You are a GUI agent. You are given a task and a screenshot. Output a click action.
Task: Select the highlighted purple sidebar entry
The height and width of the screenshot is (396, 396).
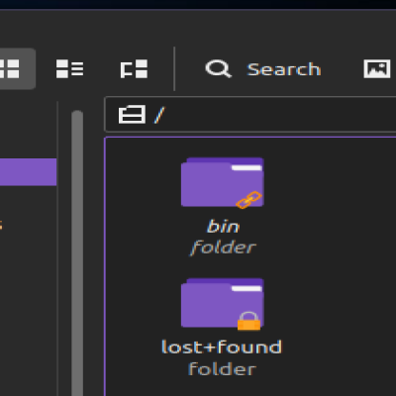pos(28,172)
